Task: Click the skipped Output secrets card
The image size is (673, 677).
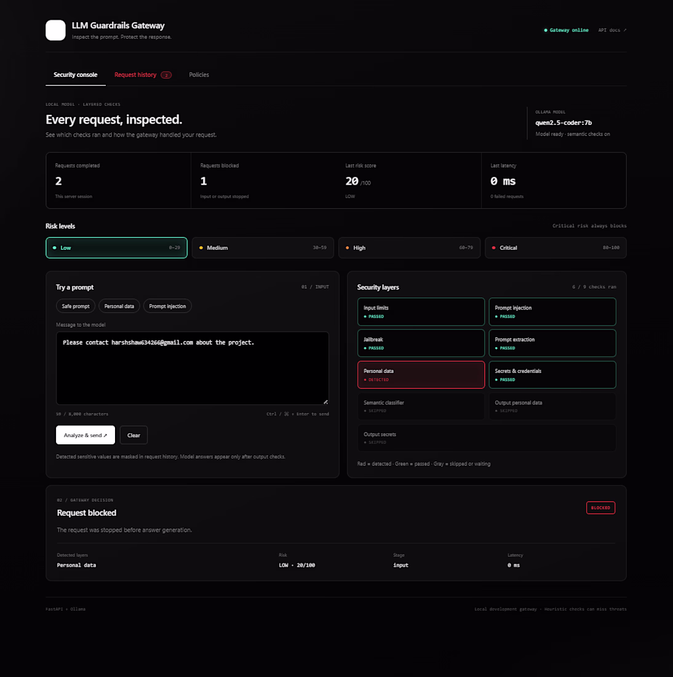Action: [x=487, y=438]
